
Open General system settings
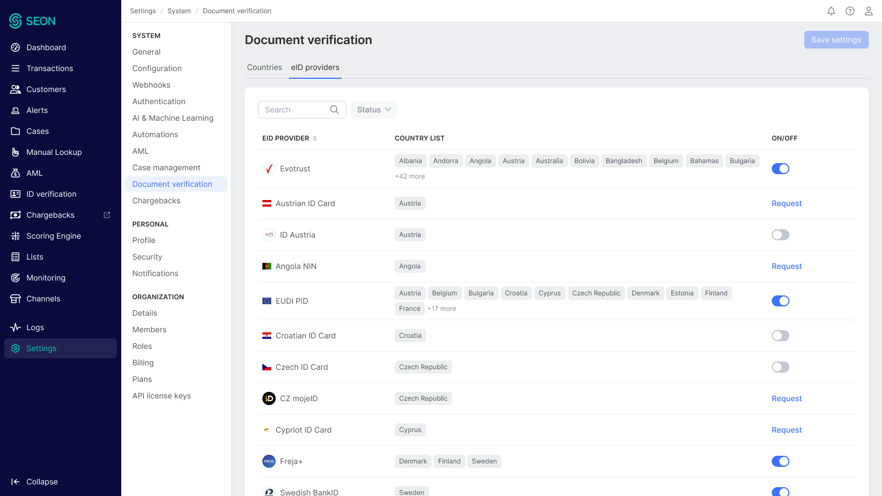pos(147,52)
